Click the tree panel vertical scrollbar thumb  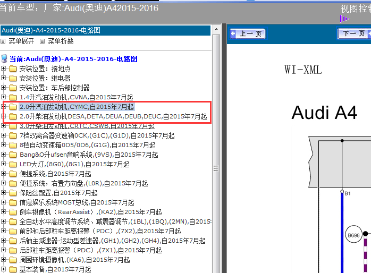(216, 153)
